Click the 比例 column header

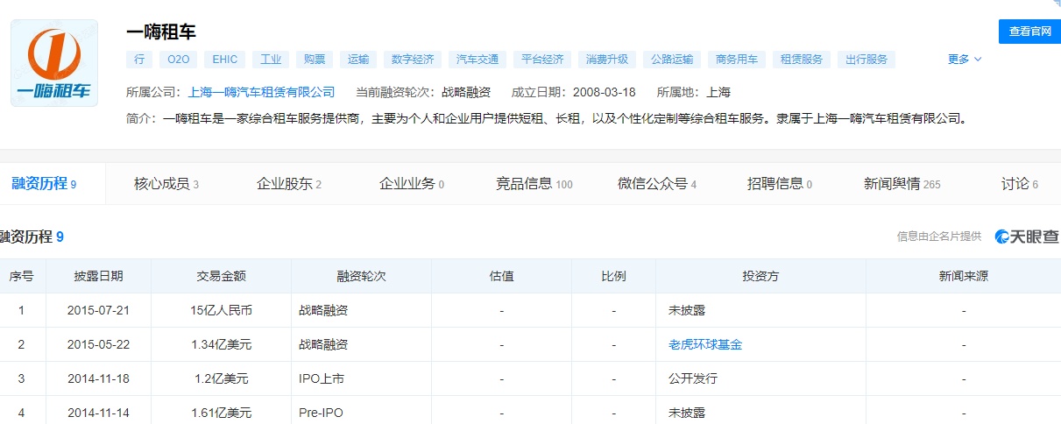pyautogui.click(x=613, y=276)
